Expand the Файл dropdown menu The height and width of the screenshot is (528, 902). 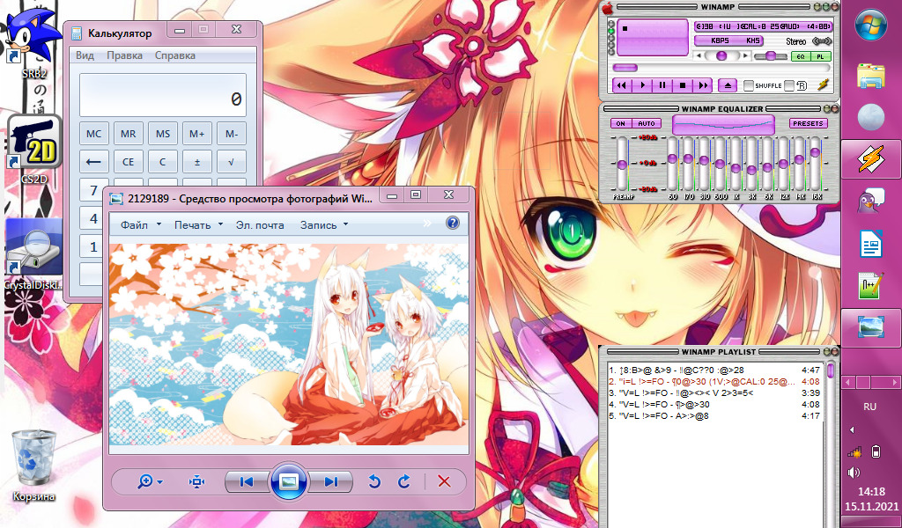[140, 224]
